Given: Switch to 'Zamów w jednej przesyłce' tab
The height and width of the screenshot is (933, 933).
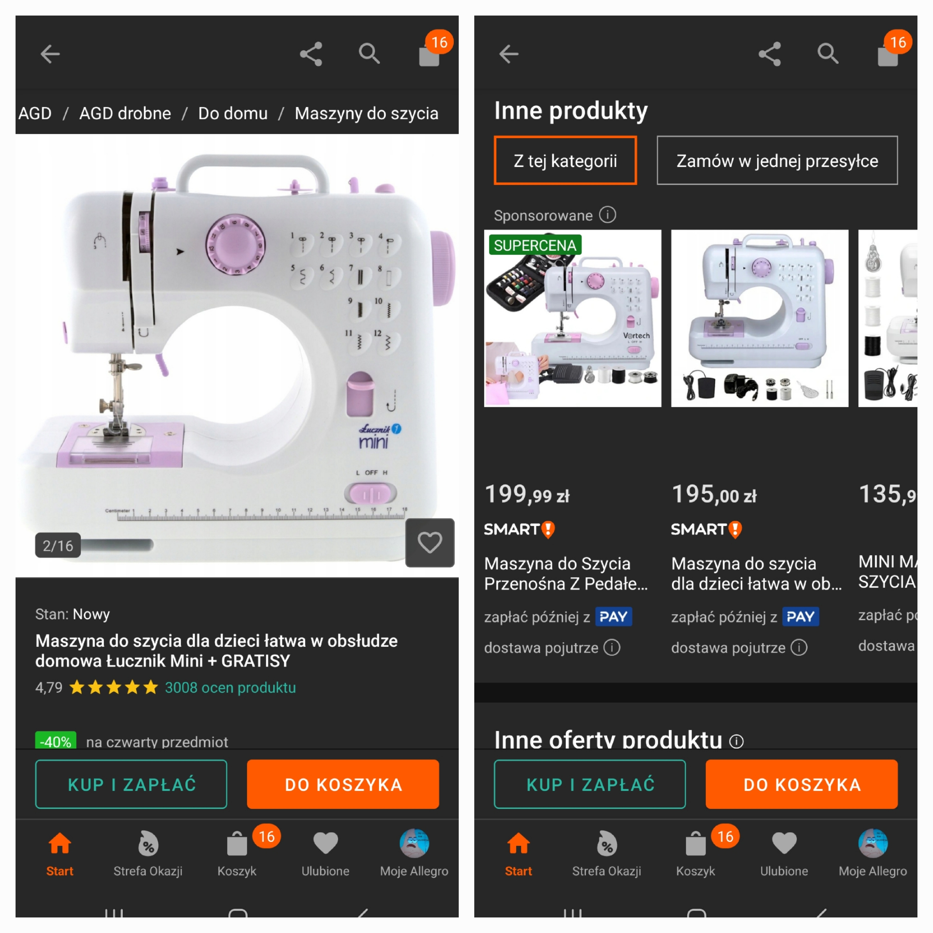Looking at the screenshot, I should pos(777,160).
